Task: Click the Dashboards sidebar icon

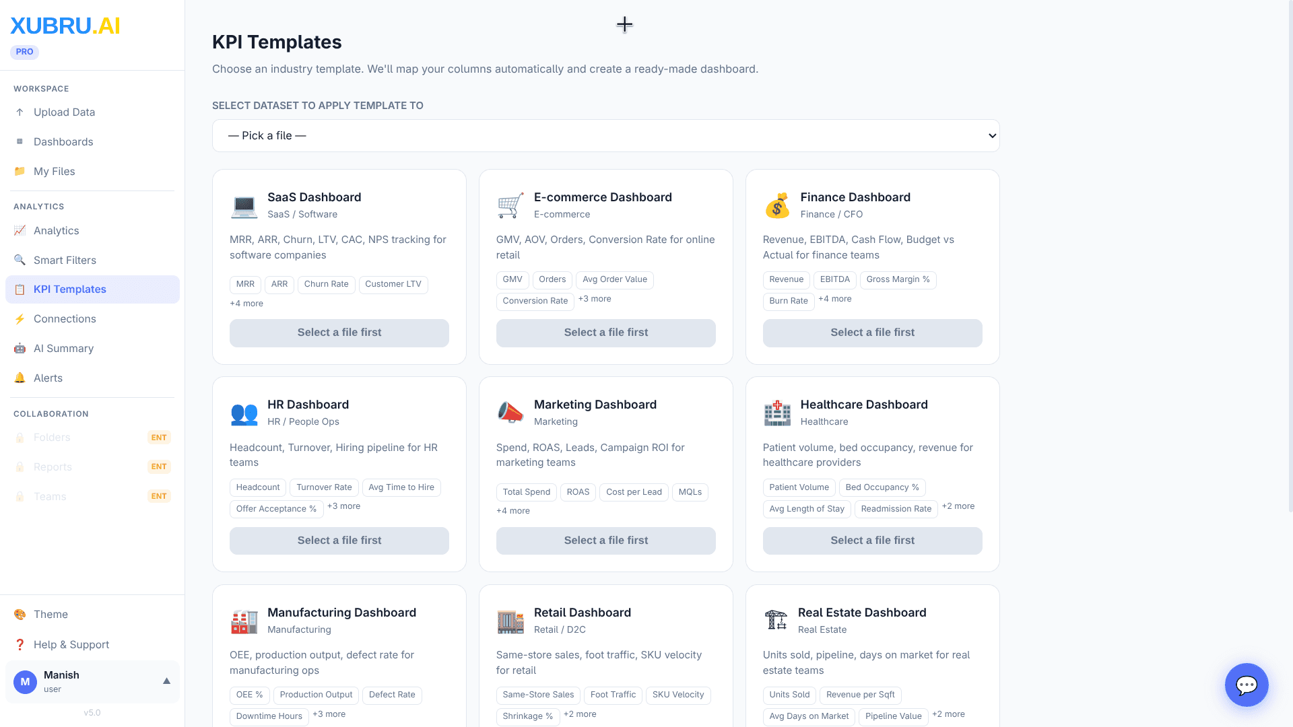Action: pos(20,142)
